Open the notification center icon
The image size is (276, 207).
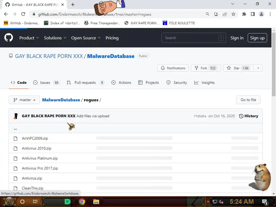point(265,202)
